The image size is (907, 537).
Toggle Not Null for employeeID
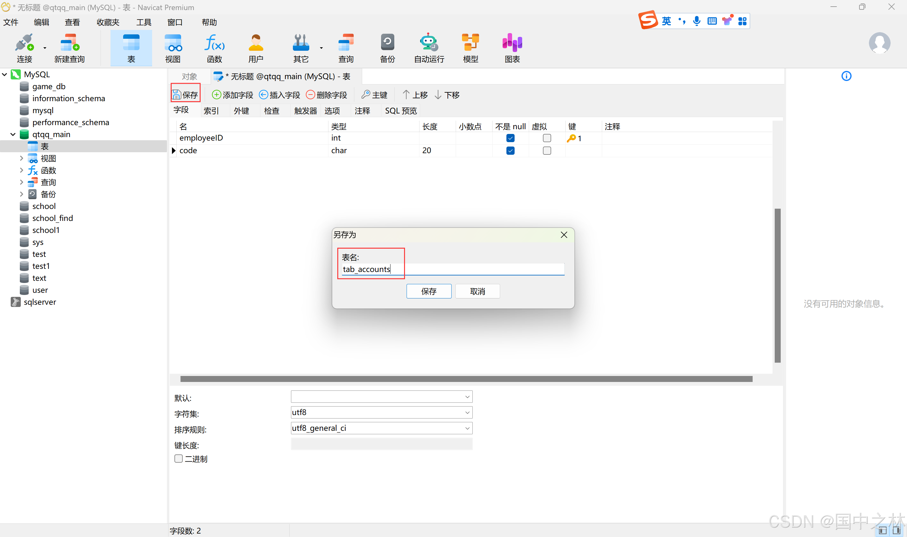pyautogui.click(x=511, y=138)
